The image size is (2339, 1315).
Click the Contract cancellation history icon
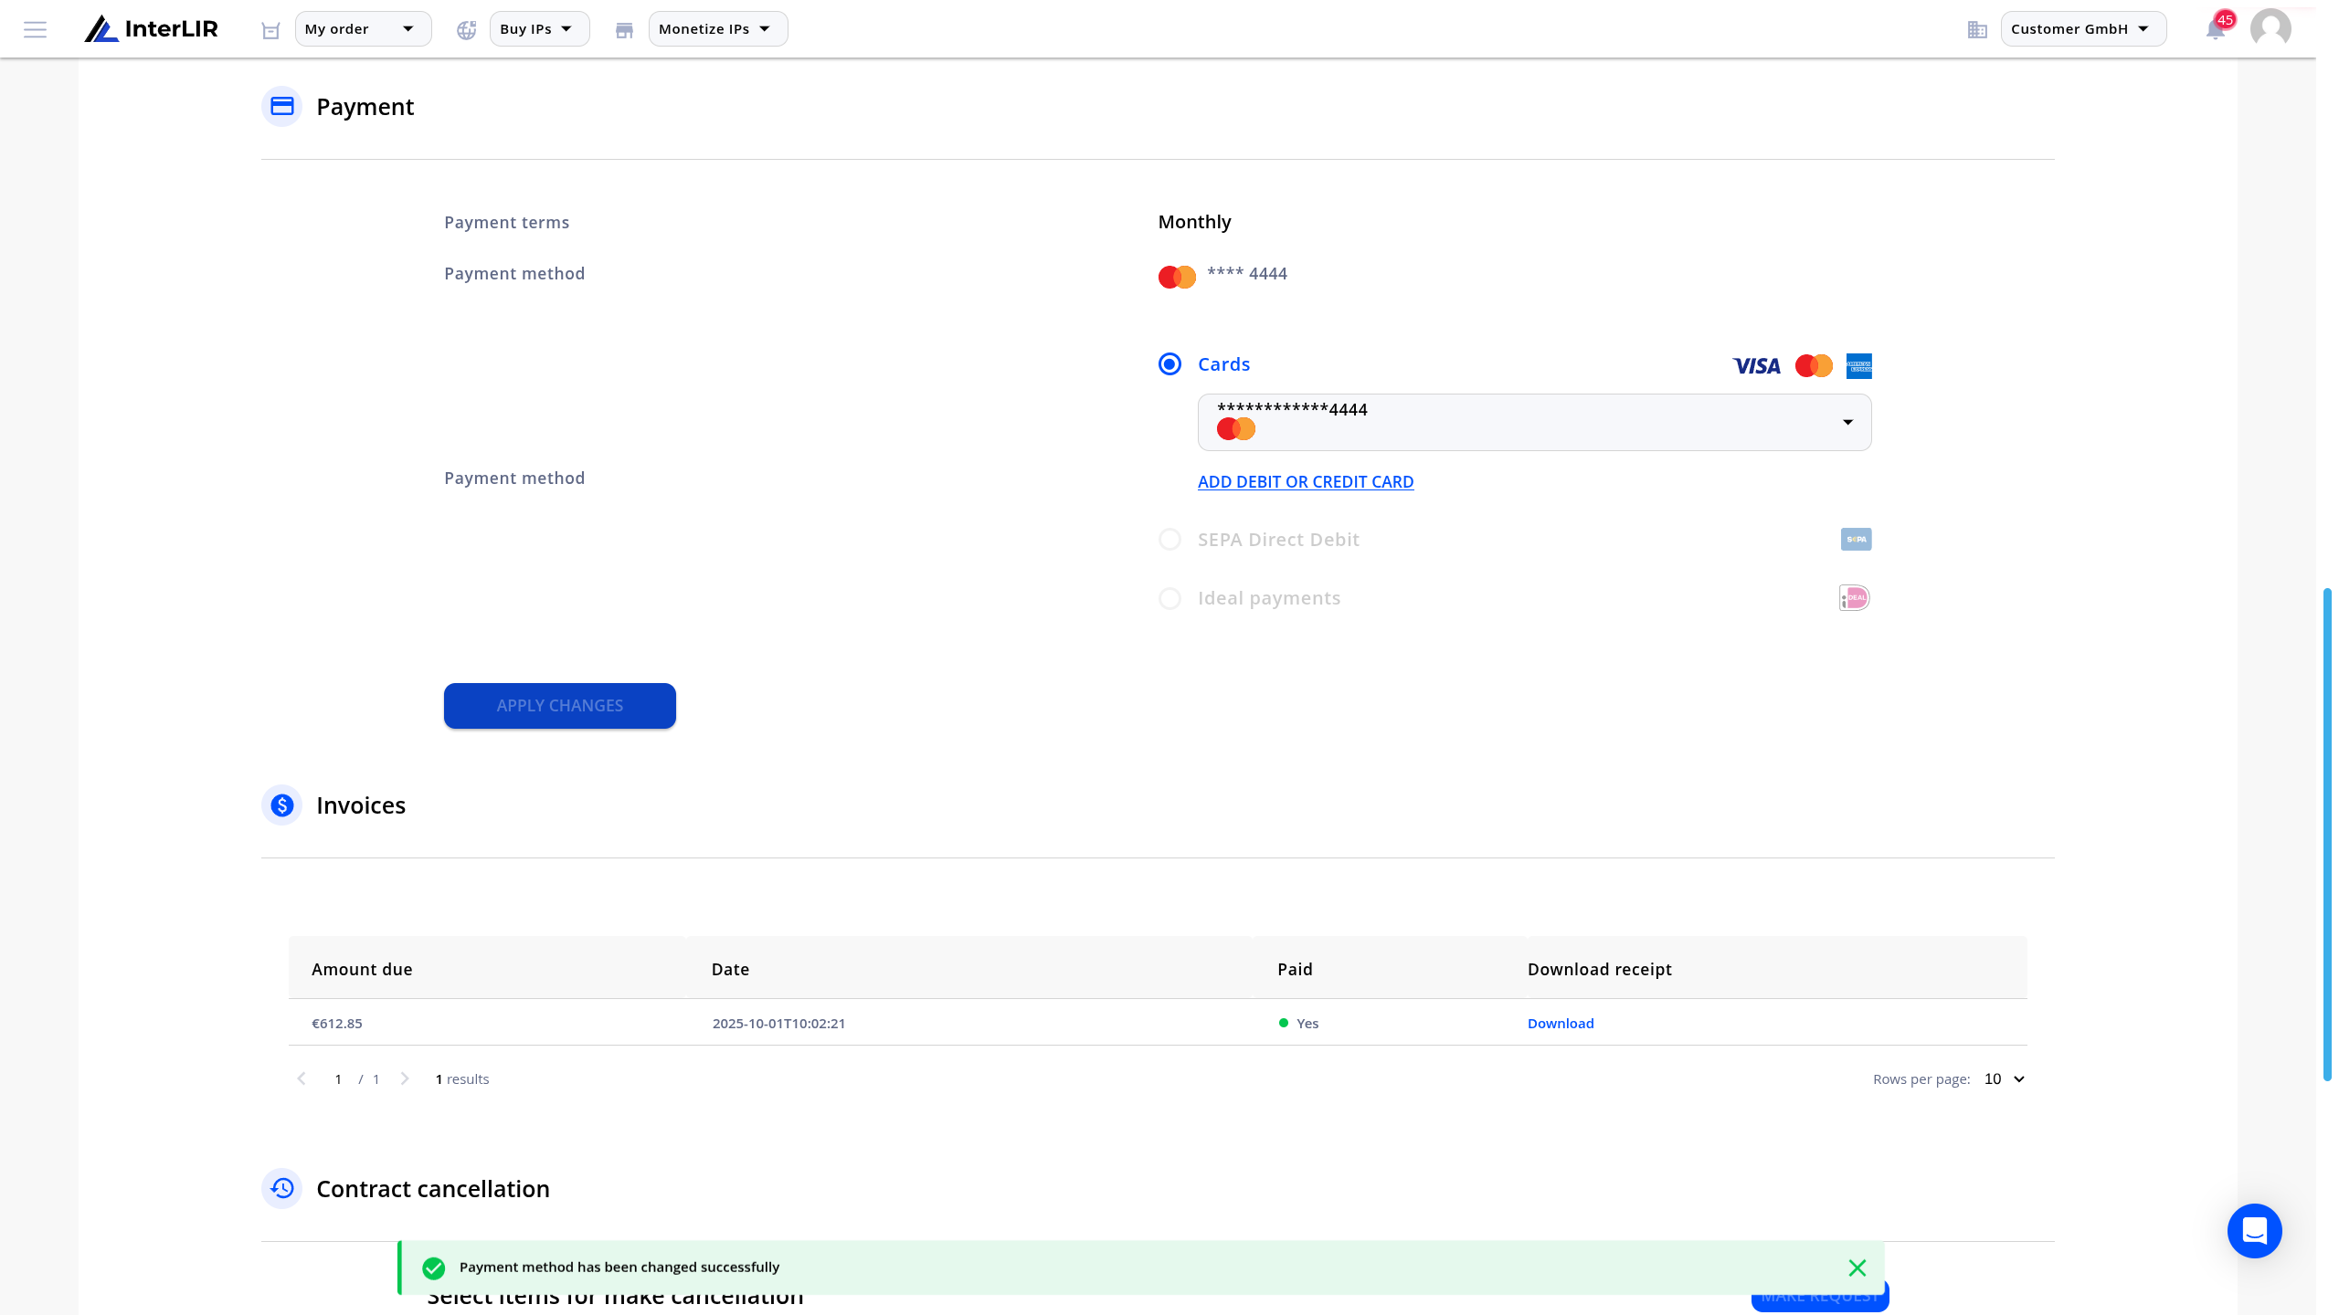(x=281, y=1189)
